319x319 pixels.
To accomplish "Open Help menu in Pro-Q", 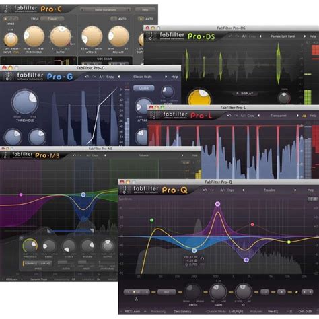I will 310,190.
